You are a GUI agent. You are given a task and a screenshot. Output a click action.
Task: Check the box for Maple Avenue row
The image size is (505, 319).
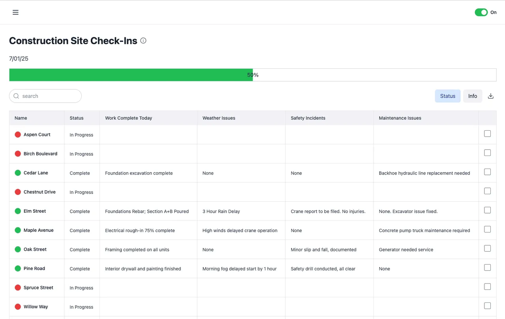tap(488, 229)
